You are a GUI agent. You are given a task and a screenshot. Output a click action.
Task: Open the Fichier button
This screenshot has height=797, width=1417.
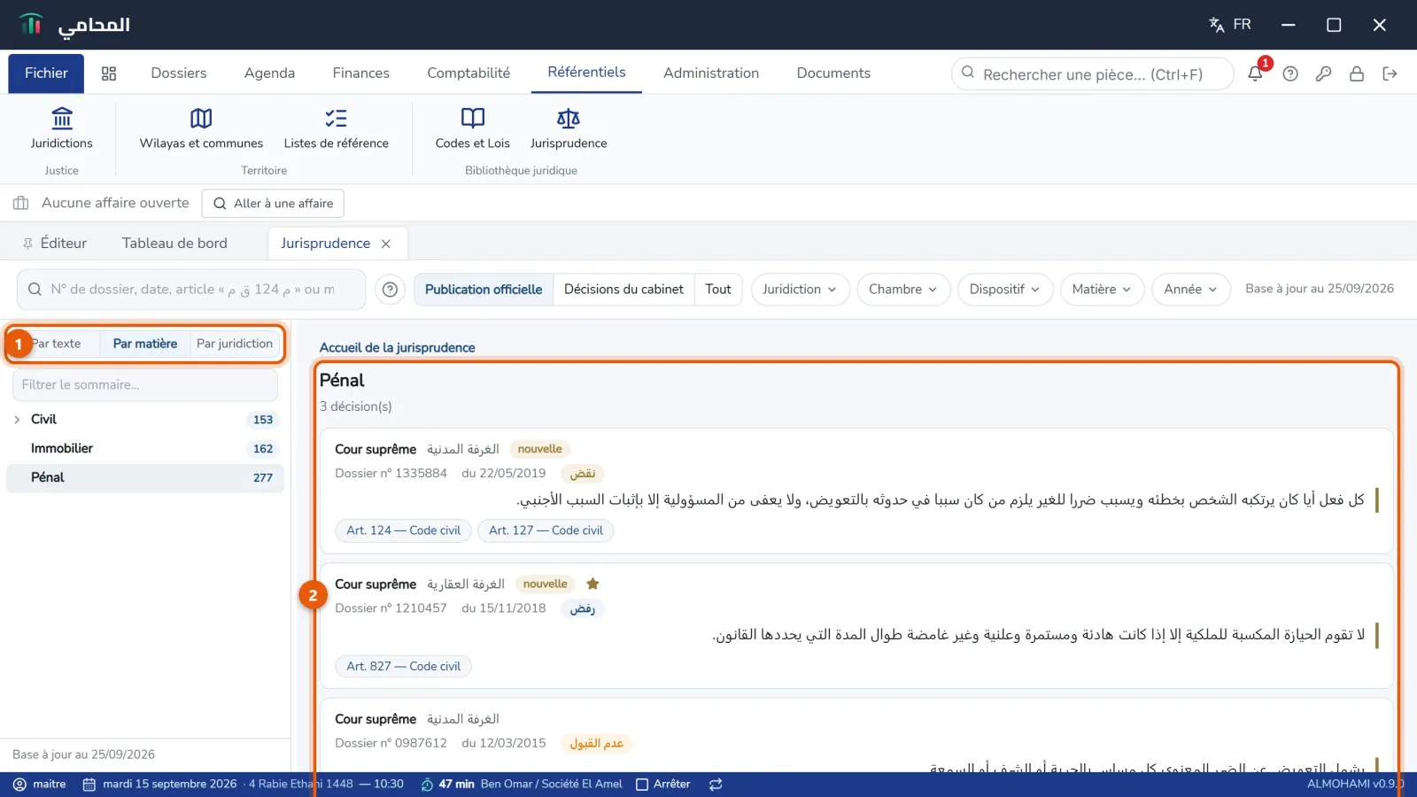46,74
